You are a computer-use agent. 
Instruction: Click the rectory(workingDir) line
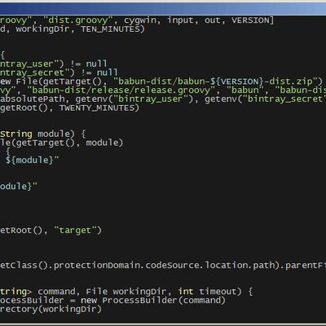(x=51, y=309)
